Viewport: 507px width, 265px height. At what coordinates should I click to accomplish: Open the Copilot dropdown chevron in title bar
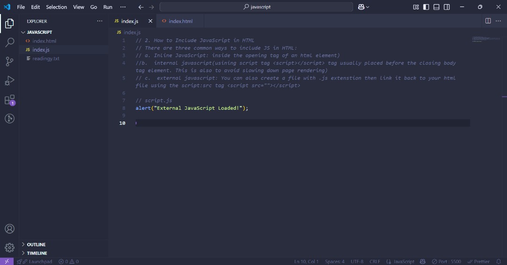pos(368,7)
